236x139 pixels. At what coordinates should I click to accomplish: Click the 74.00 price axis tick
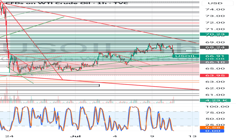(x=215, y=9)
